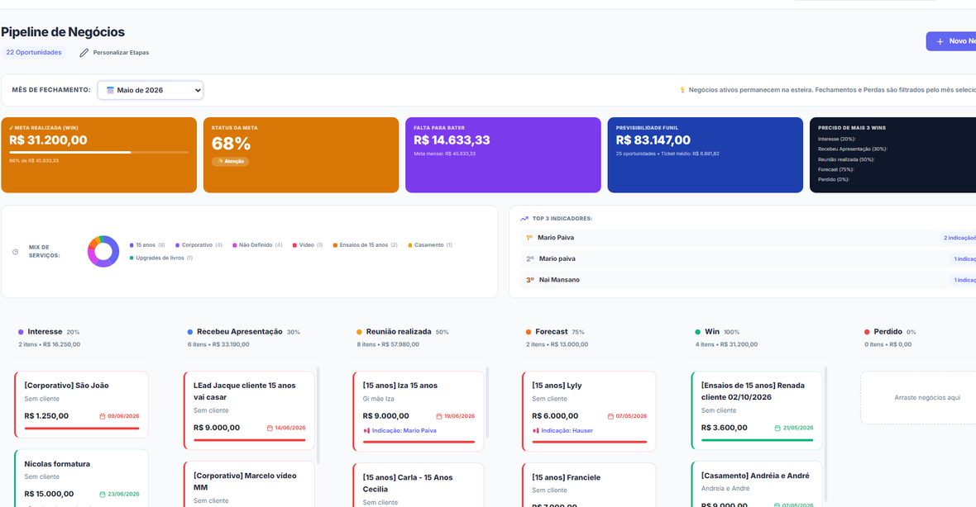This screenshot has width=976, height=507.
Task: Click the Recebeu Apresentação column scrollbar
Action: pos(318,415)
